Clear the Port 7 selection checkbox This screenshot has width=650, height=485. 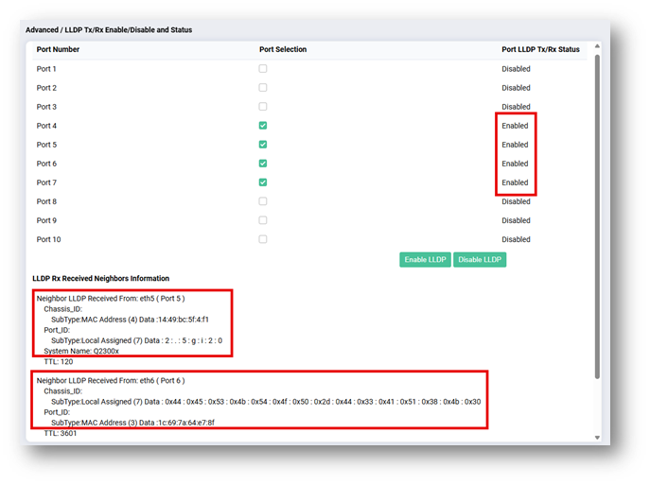263,182
